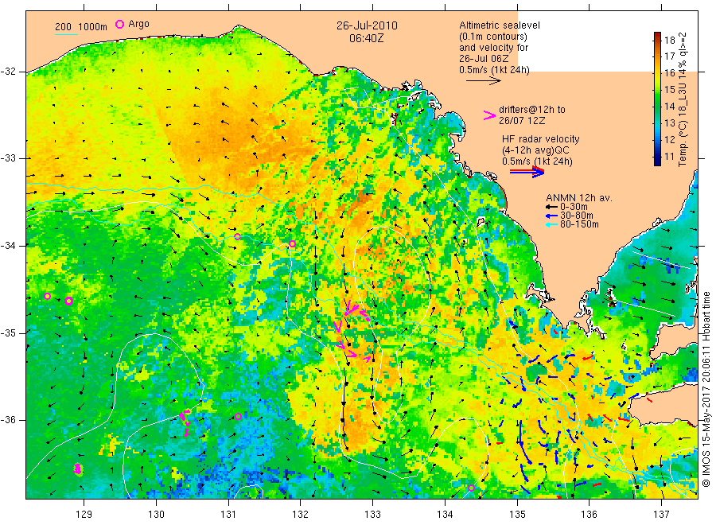The width and height of the screenshot is (716, 525).
Task: Click the Argo float marker near 131.9E 34S
Action: [x=292, y=243]
